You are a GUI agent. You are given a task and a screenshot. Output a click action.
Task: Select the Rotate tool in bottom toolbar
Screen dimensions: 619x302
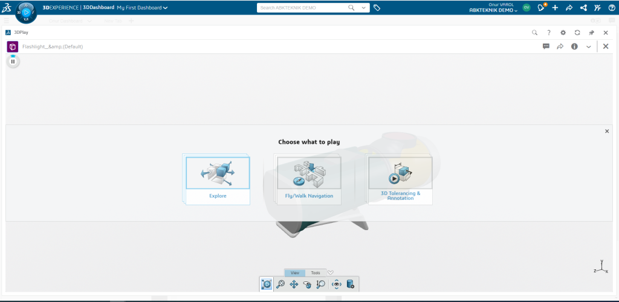coord(307,284)
